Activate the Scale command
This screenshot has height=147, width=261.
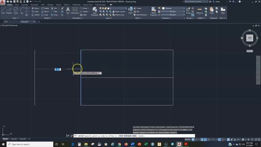(x=45, y=15)
